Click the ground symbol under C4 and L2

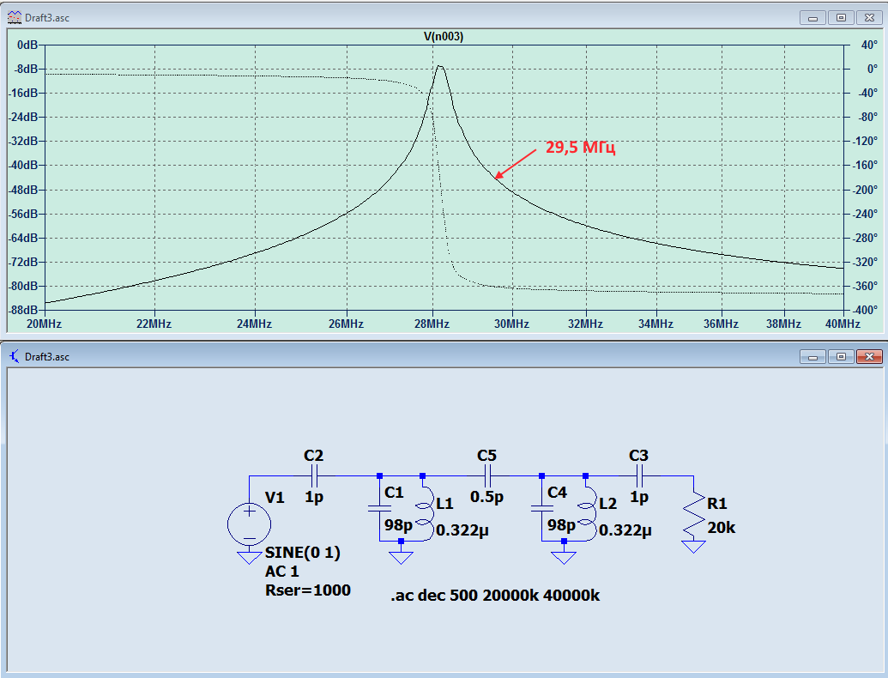(564, 557)
